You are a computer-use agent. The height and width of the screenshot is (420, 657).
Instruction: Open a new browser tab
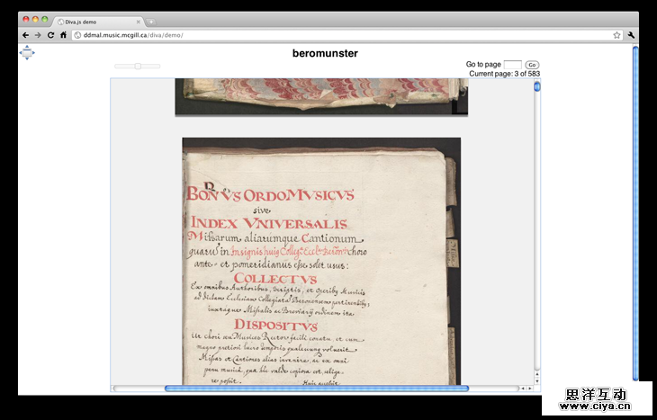pos(151,22)
